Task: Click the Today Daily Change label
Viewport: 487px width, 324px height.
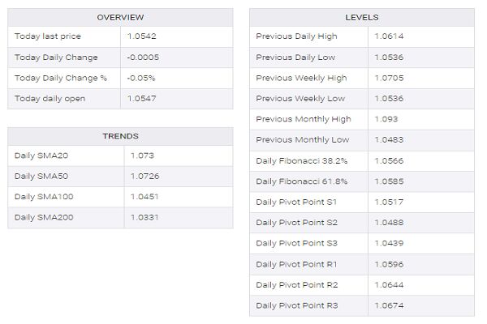Action: tap(56, 58)
